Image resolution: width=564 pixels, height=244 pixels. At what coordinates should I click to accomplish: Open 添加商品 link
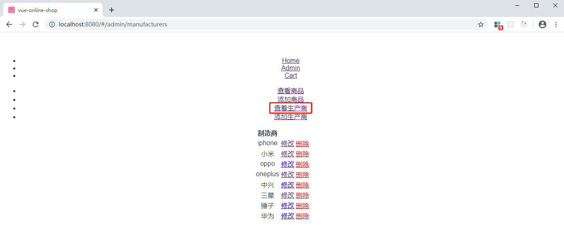click(291, 100)
